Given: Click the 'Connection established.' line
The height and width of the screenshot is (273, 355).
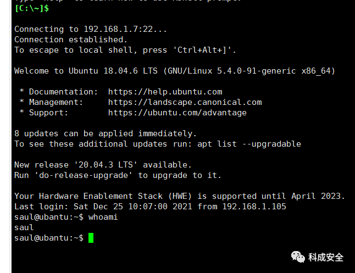Looking at the screenshot, I should [x=71, y=40].
